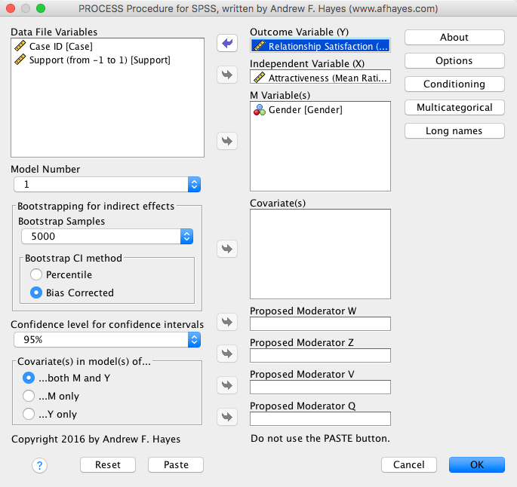Choose covariates in ...Y only

tap(29, 414)
